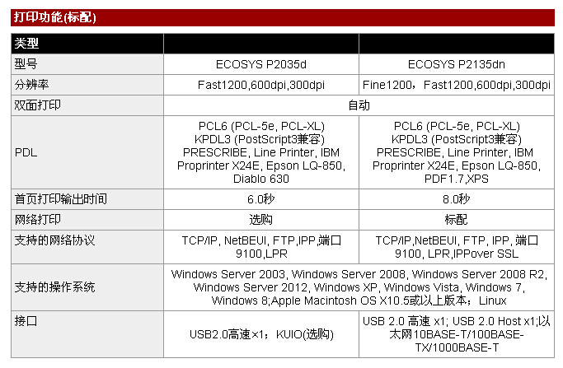Select the ECOSYS P2135dn model cell
This screenshot has width=563, height=368.
coord(456,63)
